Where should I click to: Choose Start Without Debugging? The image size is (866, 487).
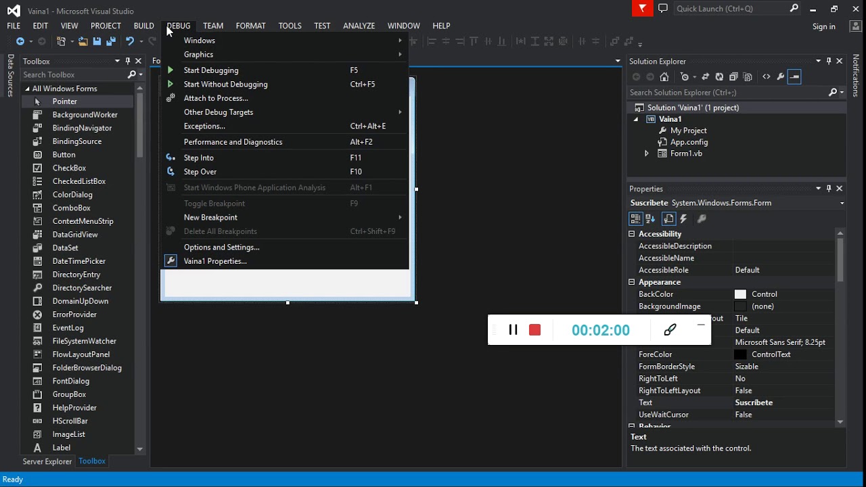tap(285, 85)
